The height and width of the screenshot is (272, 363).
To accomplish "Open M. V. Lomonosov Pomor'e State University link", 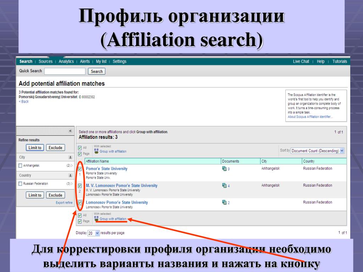I will (122, 186).
